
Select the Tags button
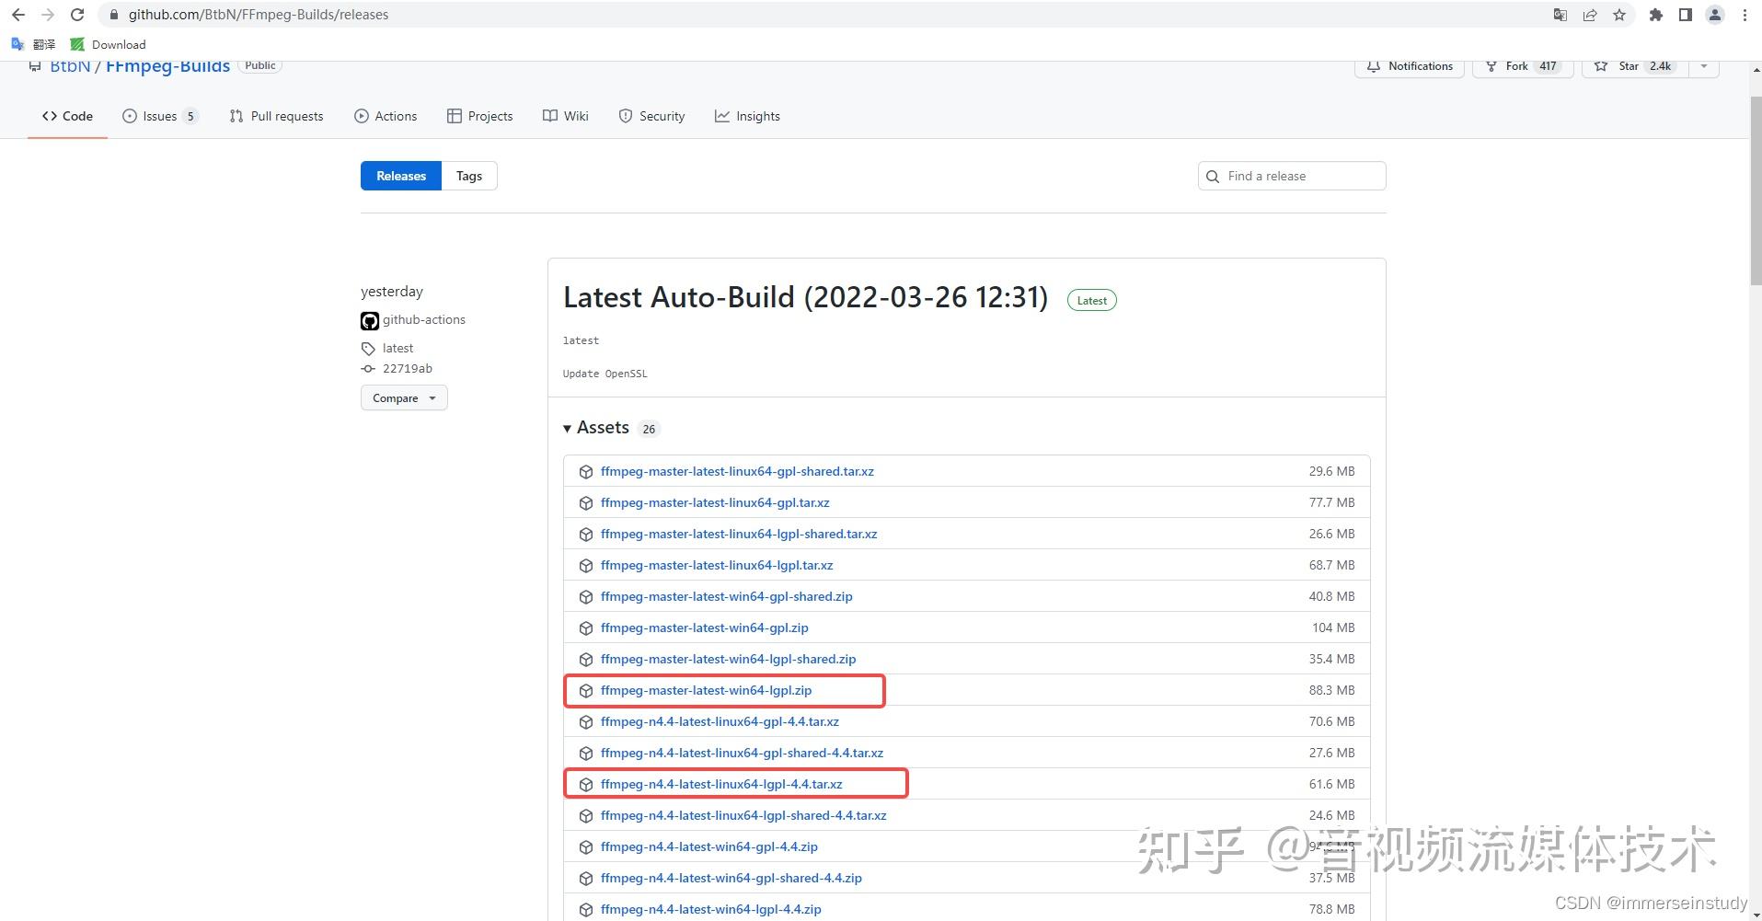[x=469, y=176]
